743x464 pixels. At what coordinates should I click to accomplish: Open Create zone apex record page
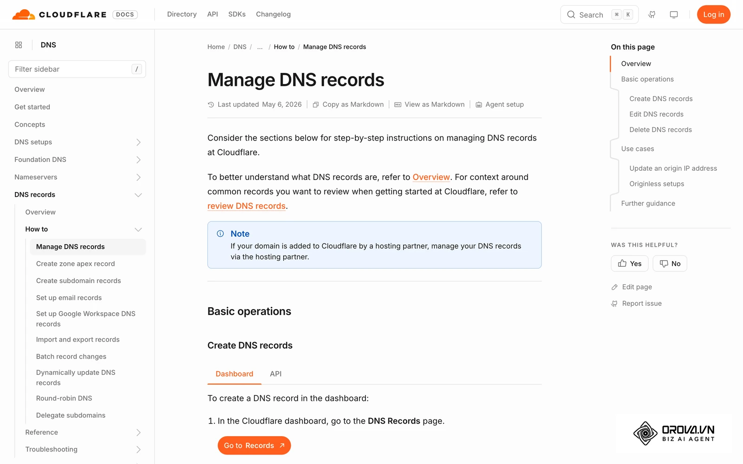pyautogui.click(x=76, y=264)
